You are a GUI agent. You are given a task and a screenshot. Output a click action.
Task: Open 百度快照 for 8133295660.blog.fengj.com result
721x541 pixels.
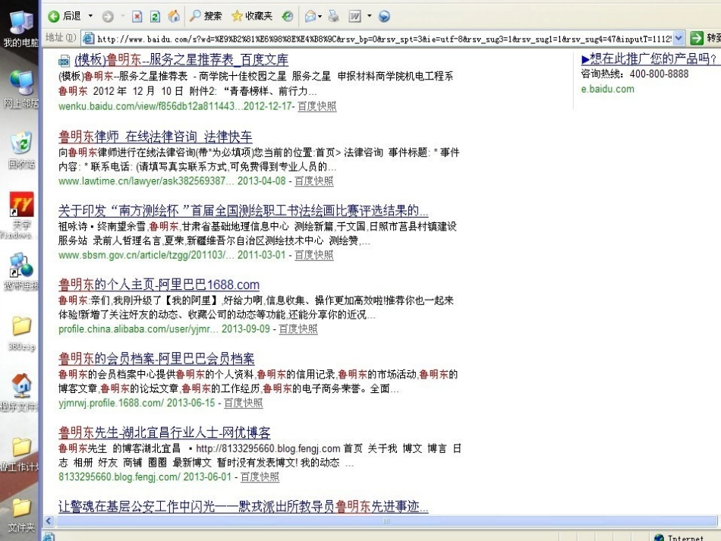coord(260,477)
